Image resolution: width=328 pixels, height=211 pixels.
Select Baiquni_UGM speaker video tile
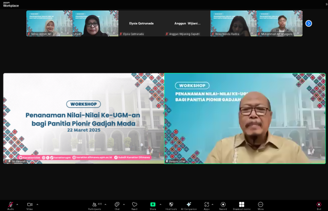point(245,119)
